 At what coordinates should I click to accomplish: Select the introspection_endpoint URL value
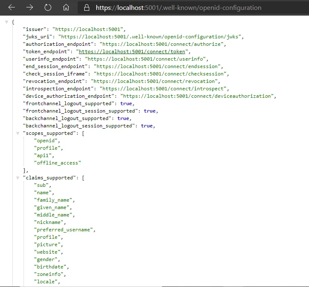[x=163, y=89]
